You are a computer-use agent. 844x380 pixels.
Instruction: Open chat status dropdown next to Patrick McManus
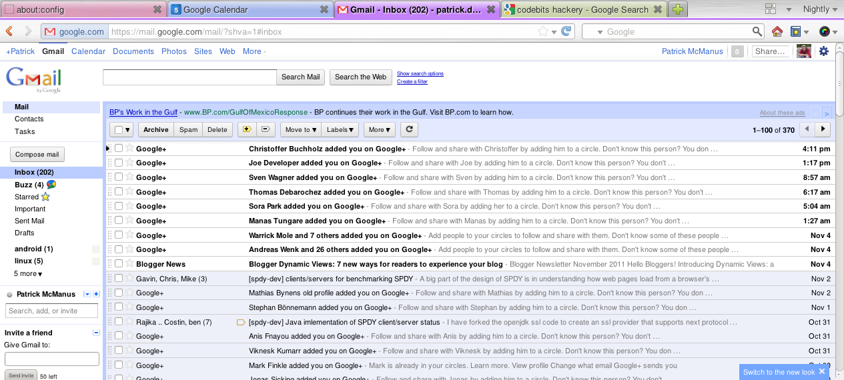pos(87,294)
